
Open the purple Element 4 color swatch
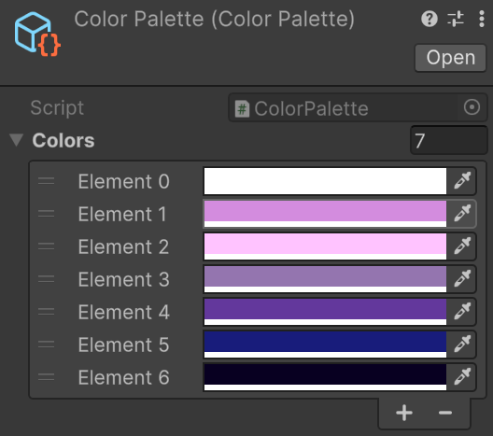coord(325,312)
